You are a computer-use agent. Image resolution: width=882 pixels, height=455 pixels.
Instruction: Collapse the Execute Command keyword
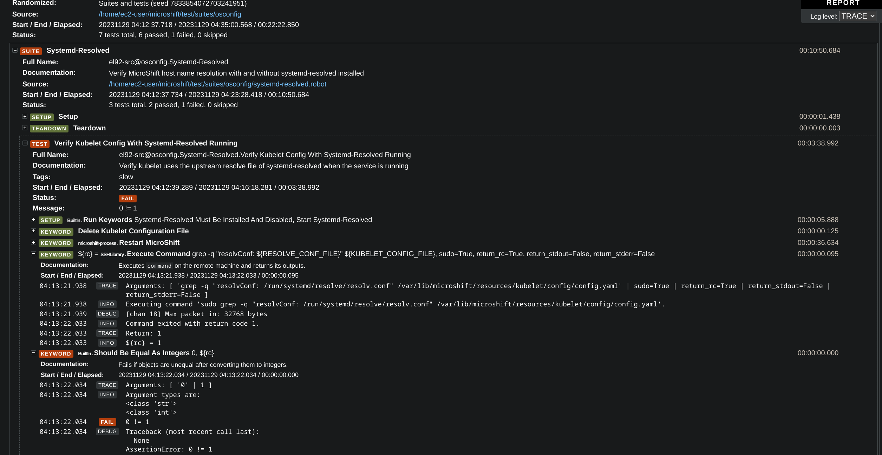click(34, 254)
